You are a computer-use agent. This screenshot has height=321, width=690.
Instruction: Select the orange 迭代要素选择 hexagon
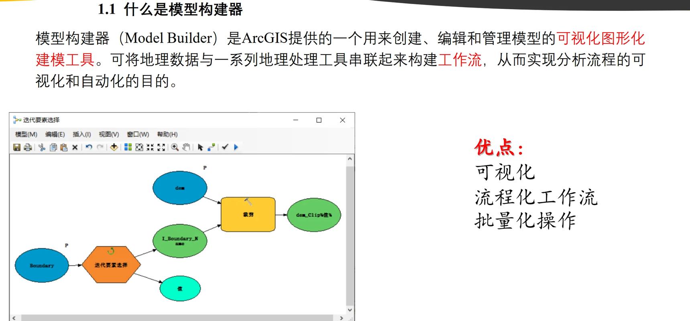(x=111, y=265)
